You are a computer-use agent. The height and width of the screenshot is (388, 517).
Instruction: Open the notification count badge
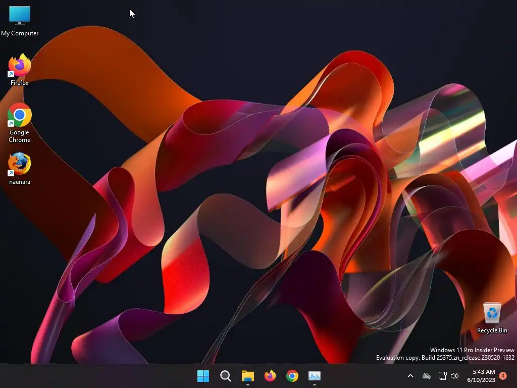pyautogui.click(x=503, y=375)
